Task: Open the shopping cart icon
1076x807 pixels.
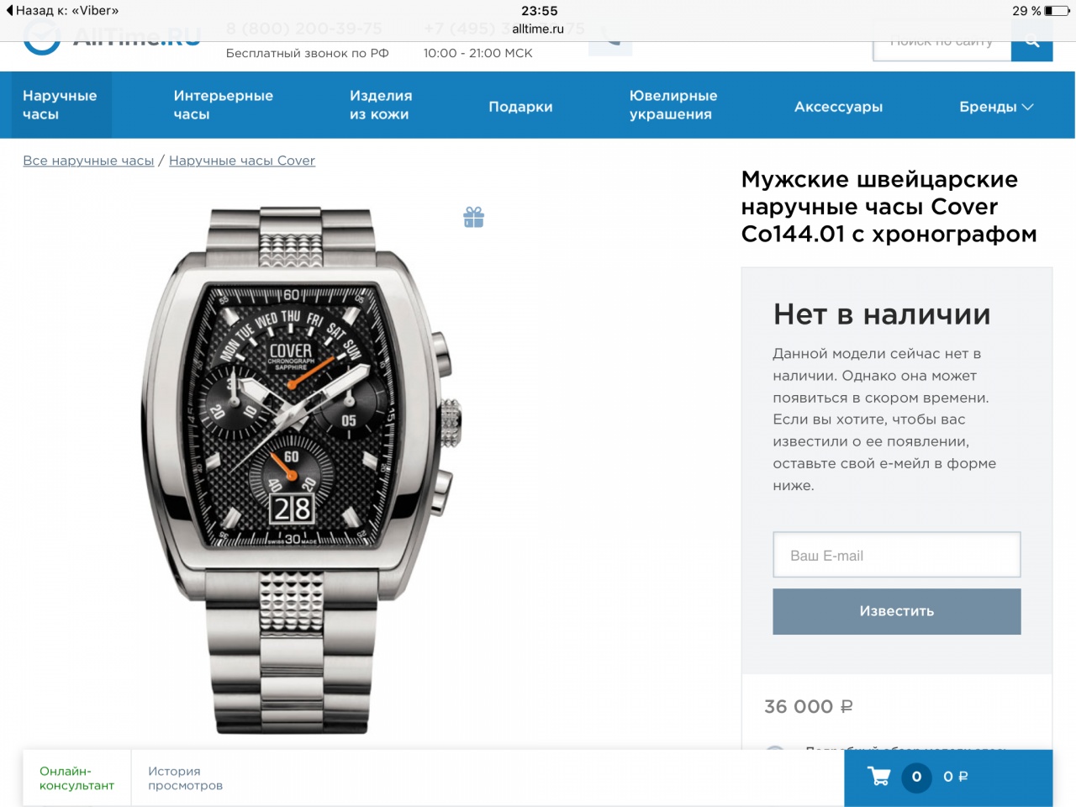Action: click(x=878, y=777)
